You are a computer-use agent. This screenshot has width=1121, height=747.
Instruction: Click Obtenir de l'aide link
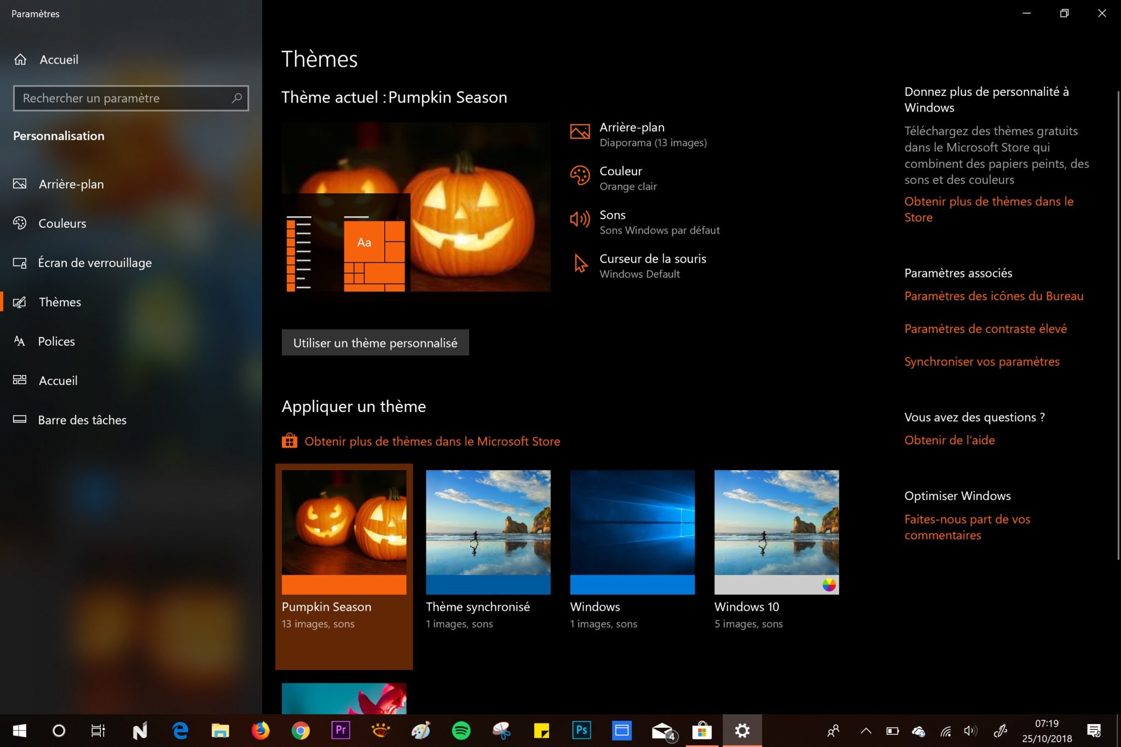pyautogui.click(x=949, y=440)
